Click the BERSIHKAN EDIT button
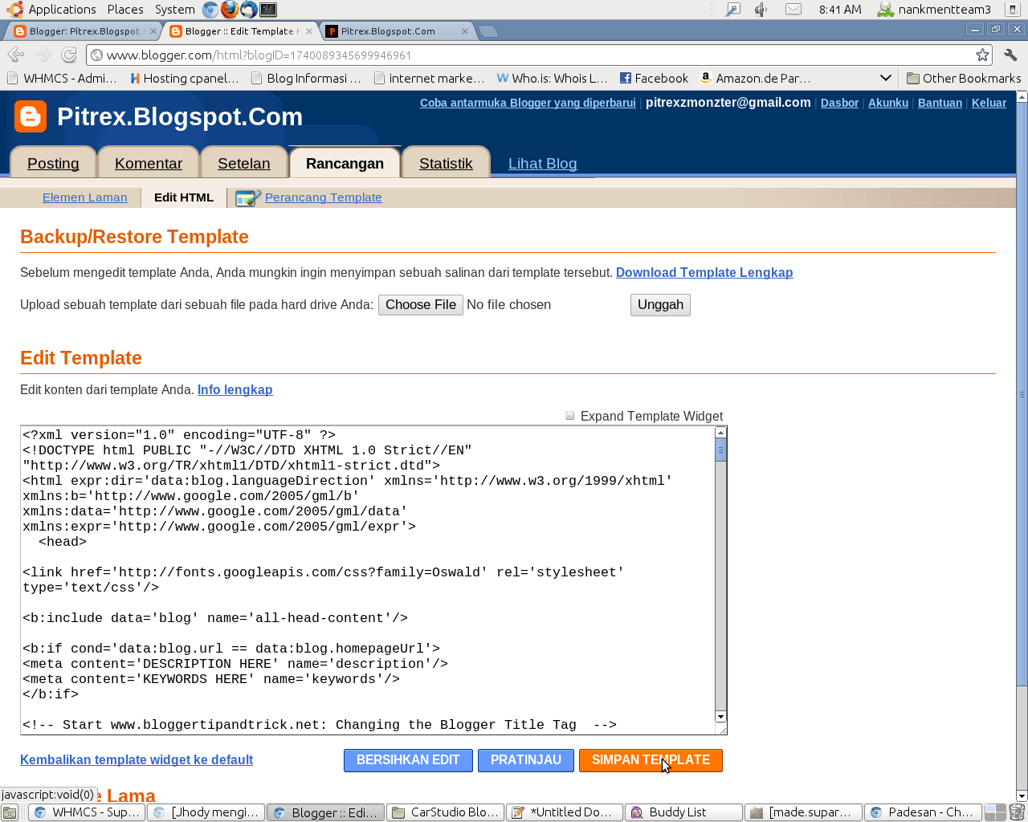 click(408, 760)
